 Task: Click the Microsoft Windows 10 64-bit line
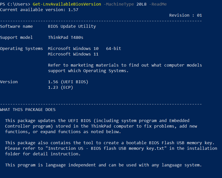click(85, 48)
